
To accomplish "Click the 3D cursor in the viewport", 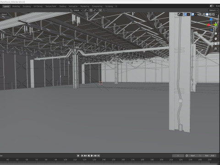I will click(101, 83).
